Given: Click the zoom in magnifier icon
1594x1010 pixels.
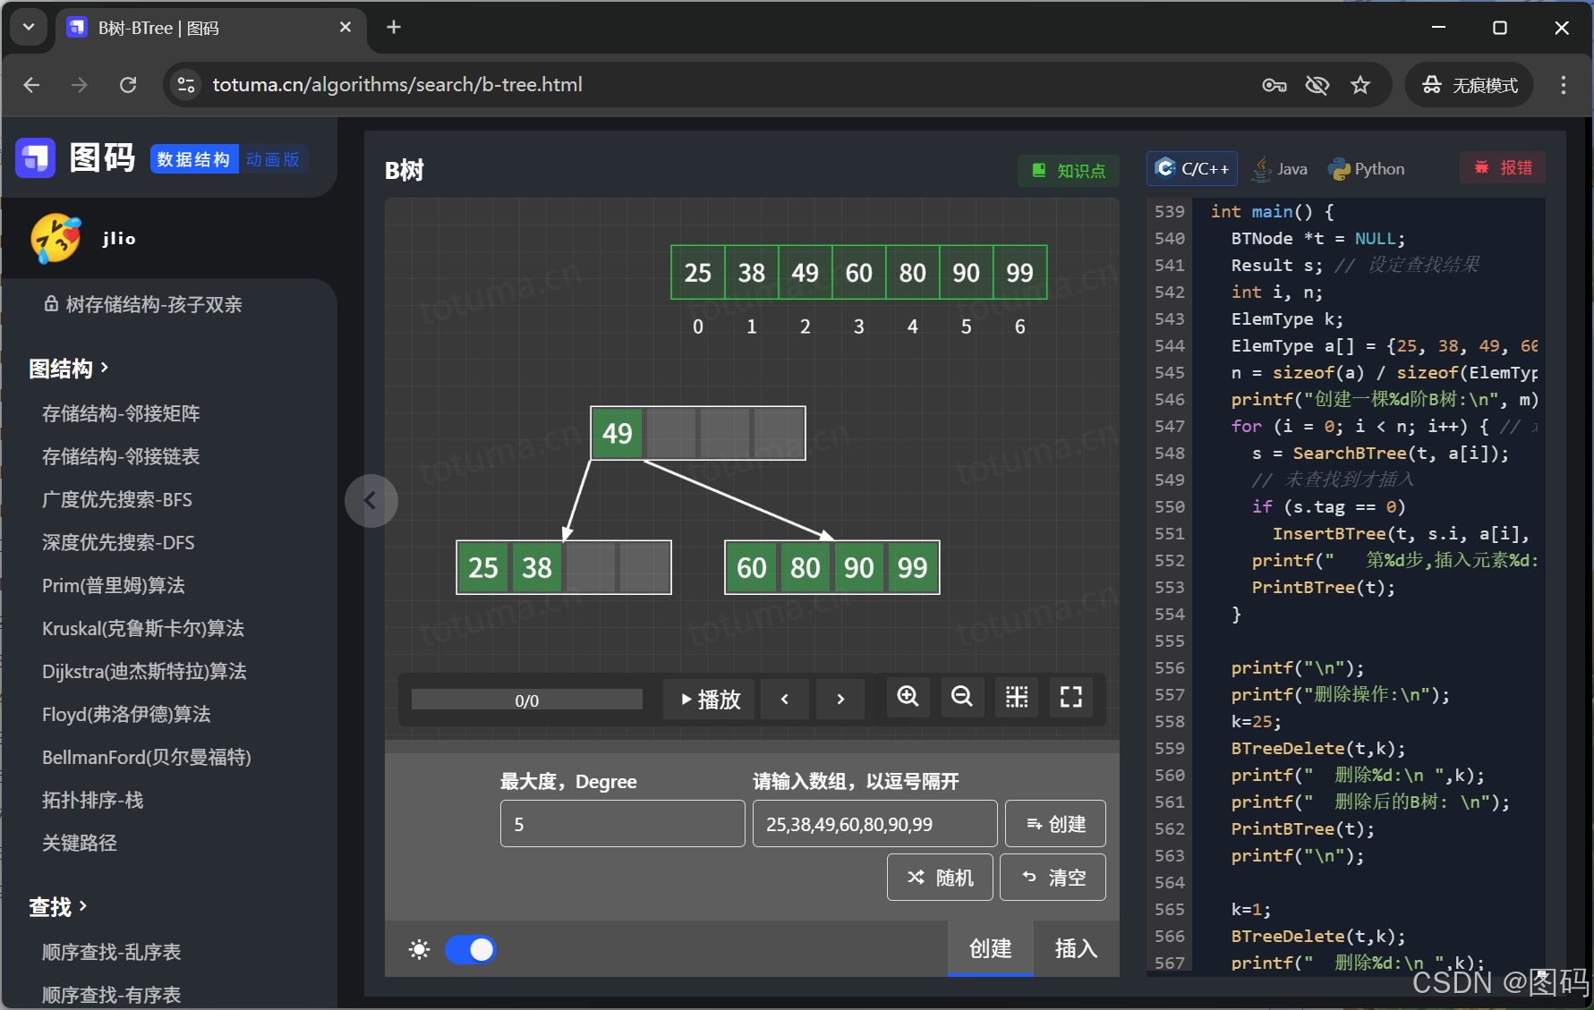Looking at the screenshot, I should pyautogui.click(x=908, y=697).
